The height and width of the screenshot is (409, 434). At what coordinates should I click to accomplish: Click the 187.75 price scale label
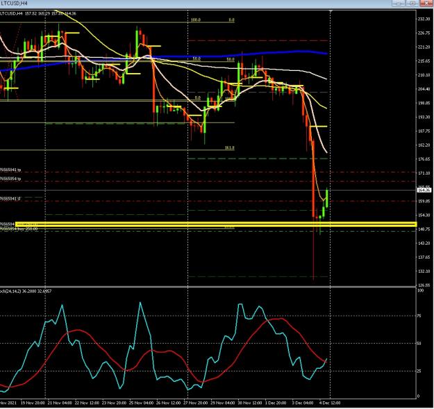tap(424, 131)
